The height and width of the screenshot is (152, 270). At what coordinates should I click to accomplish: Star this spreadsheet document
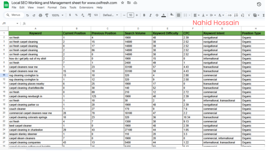point(122,3)
